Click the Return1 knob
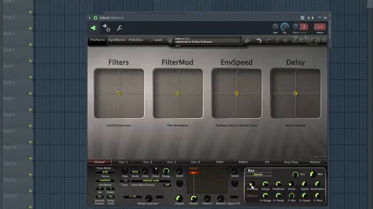Image resolution: width=373 pixels, height=209 pixels. click(x=207, y=199)
